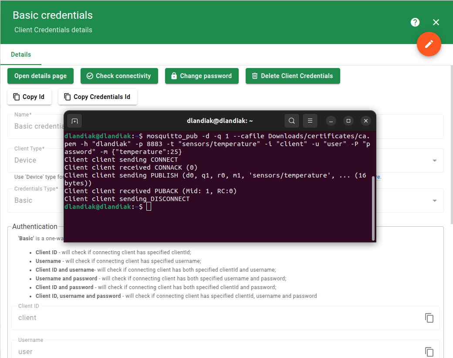Expand the Client Type dropdown arrow
This screenshot has width=453, height=358.
(x=434, y=160)
